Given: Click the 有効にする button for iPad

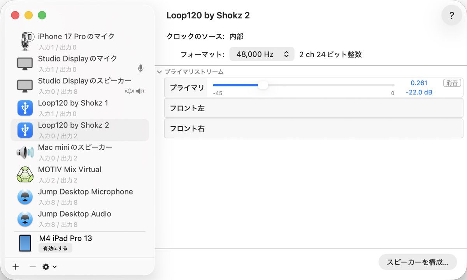Looking at the screenshot, I should coord(55,248).
